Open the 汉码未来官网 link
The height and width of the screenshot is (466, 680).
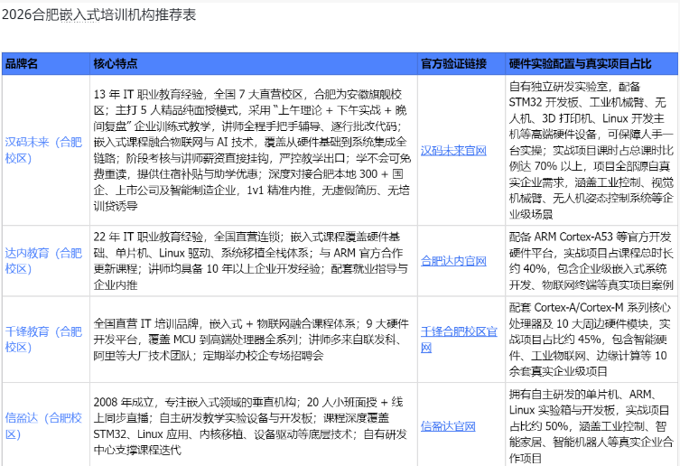453,151
